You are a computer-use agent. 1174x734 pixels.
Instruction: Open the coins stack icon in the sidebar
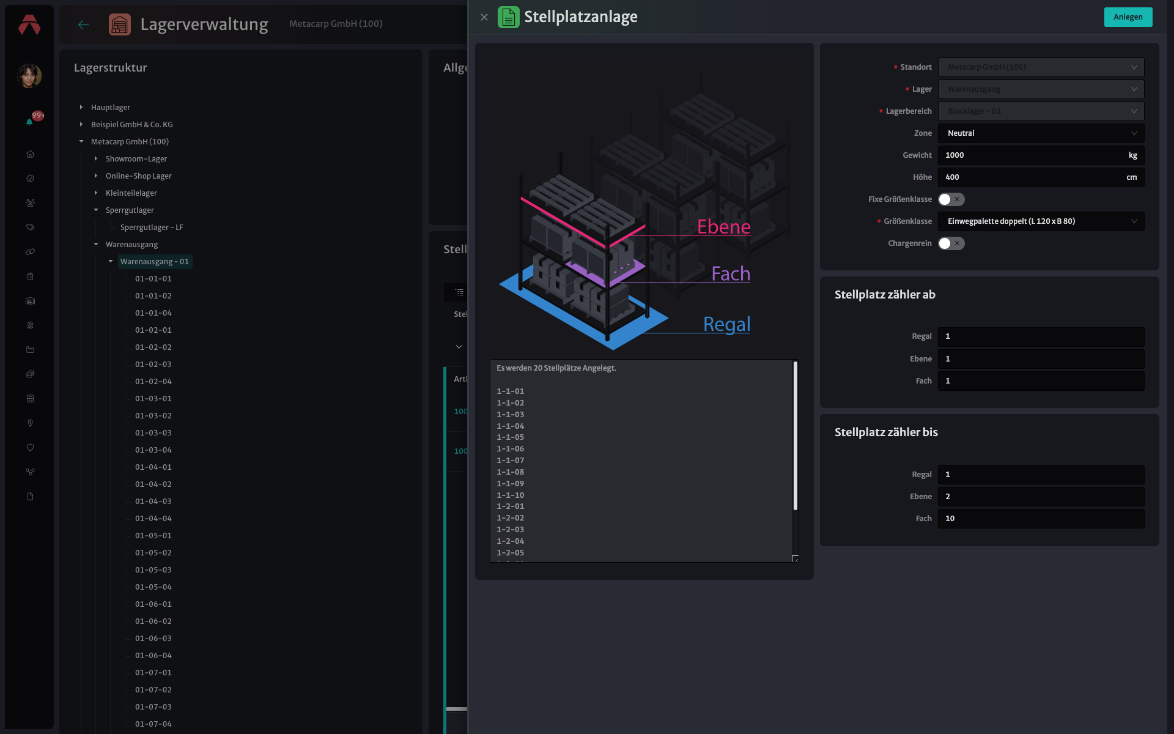point(30,374)
